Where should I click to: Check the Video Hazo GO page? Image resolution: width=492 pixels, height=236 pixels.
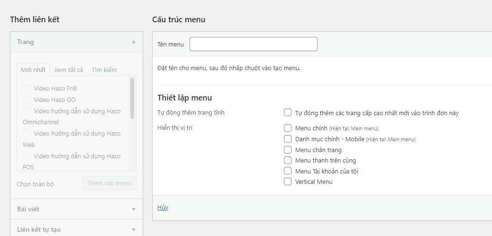coord(27,100)
